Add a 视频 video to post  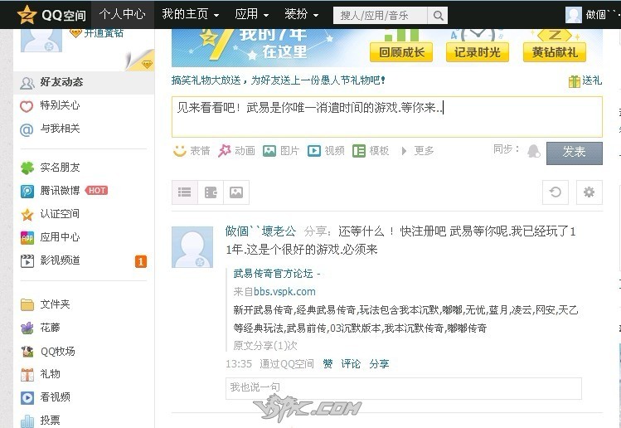click(326, 151)
